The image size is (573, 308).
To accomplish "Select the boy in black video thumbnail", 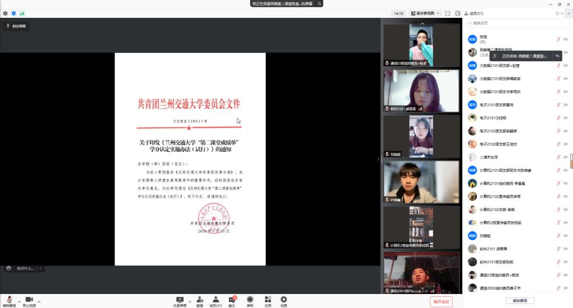I will tap(421, 182).
